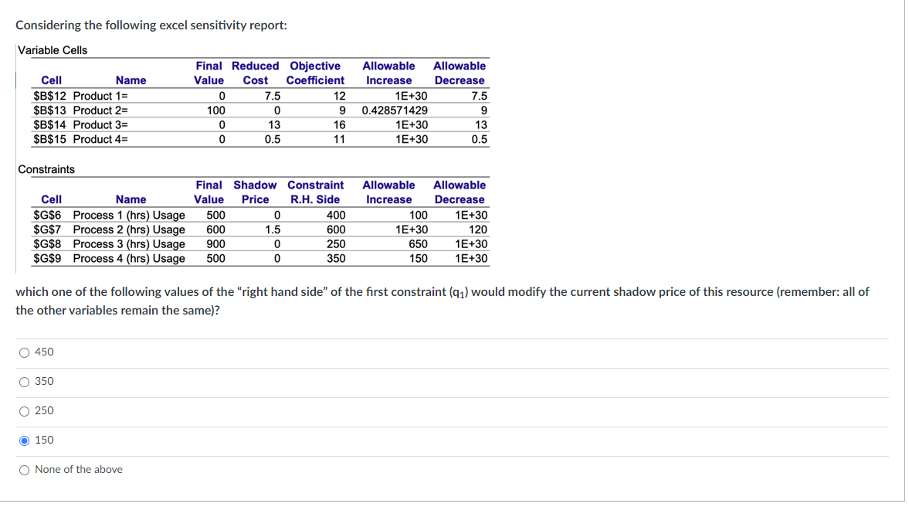Choose the 250 radio button

click(x=25, y=410)
